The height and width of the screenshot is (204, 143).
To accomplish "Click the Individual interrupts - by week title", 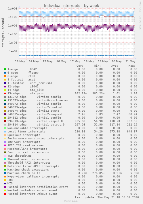I will pos(71,6).
